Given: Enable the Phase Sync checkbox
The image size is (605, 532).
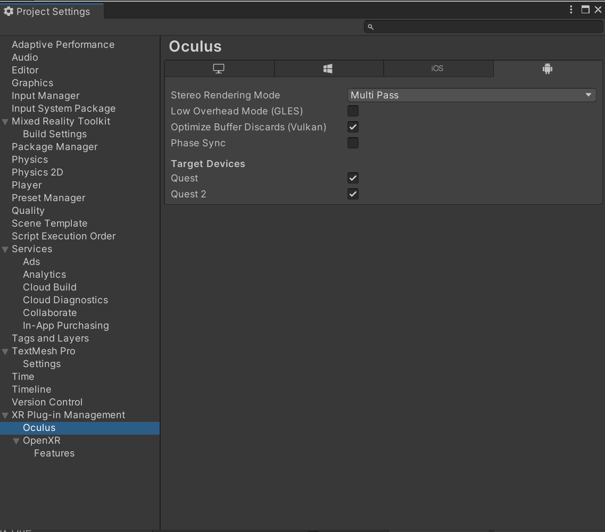Looking at the screenshot, I should click(353, 143).
